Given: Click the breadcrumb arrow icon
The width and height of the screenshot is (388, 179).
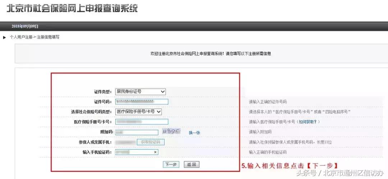Looking at the screenshot, I should [x=4, y=38].
